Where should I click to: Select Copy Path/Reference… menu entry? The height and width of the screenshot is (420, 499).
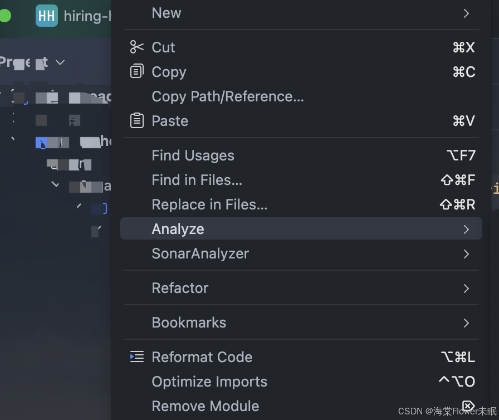pyautogui.click(x=227, y=96)
